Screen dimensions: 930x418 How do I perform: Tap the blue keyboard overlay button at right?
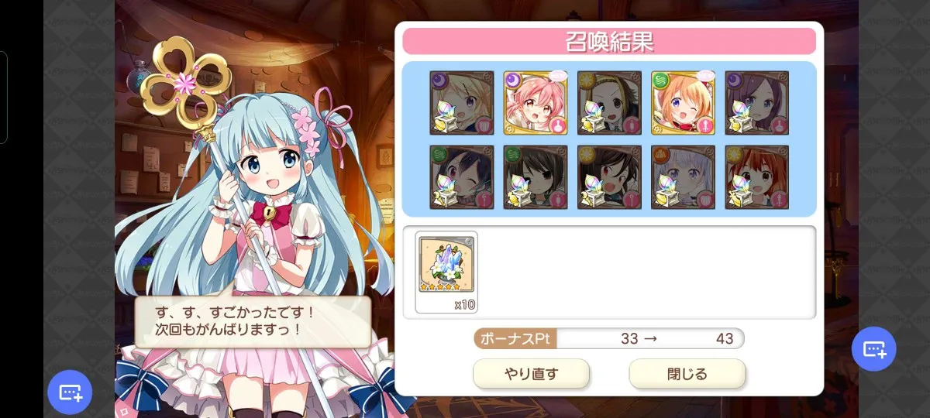874,349
